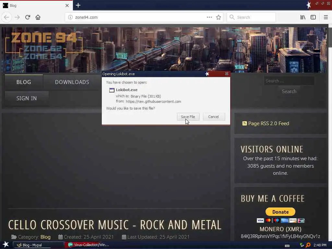Viewport: 332px width, 249px height.
Task: Open the Start menu star button
Action: [6, 244]
